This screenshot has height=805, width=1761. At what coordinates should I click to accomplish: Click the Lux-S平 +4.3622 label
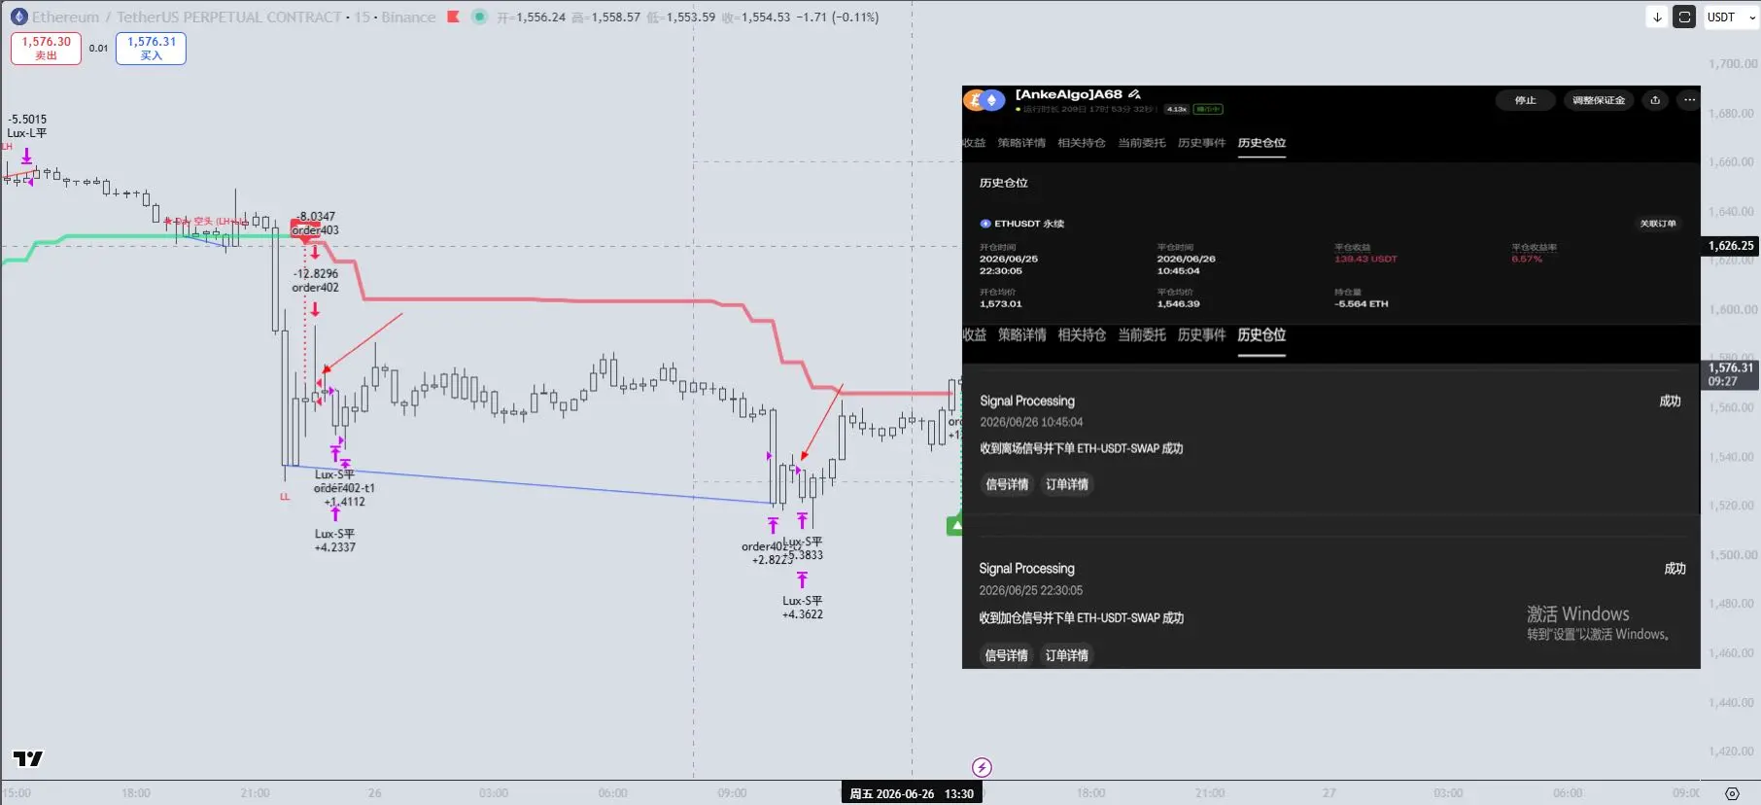[803, 608]
